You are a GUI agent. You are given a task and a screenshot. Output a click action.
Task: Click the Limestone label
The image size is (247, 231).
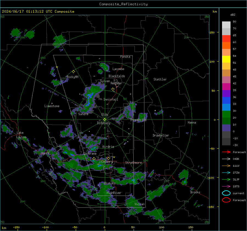click(x=52, y=106)
